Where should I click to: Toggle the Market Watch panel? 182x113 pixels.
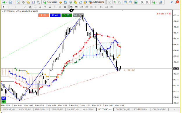tap(18, 2)
